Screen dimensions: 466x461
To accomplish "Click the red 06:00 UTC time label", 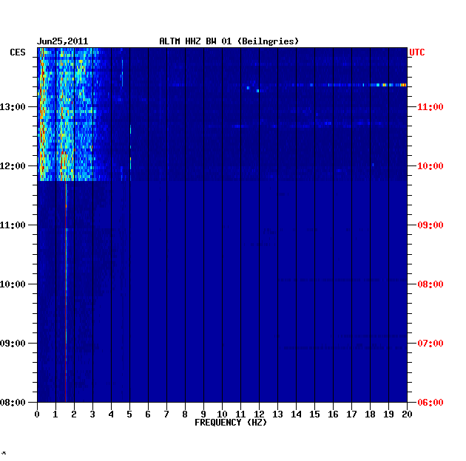I will (x=430, y=403).
